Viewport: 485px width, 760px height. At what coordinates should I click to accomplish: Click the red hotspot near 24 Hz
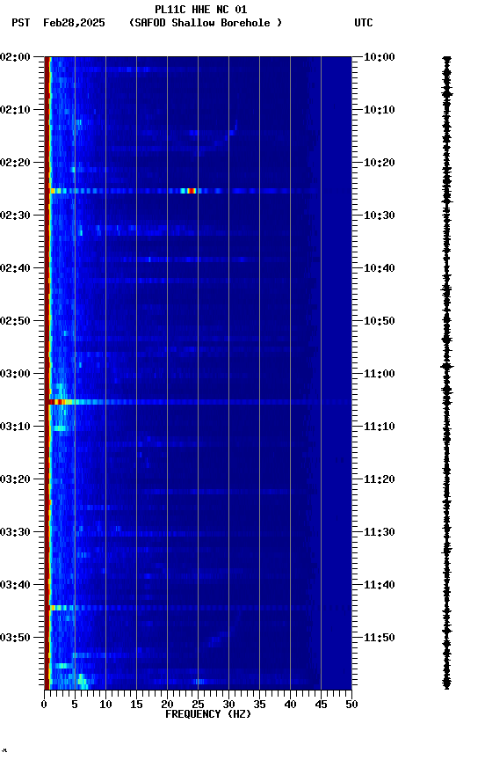(x=191, y=191)
